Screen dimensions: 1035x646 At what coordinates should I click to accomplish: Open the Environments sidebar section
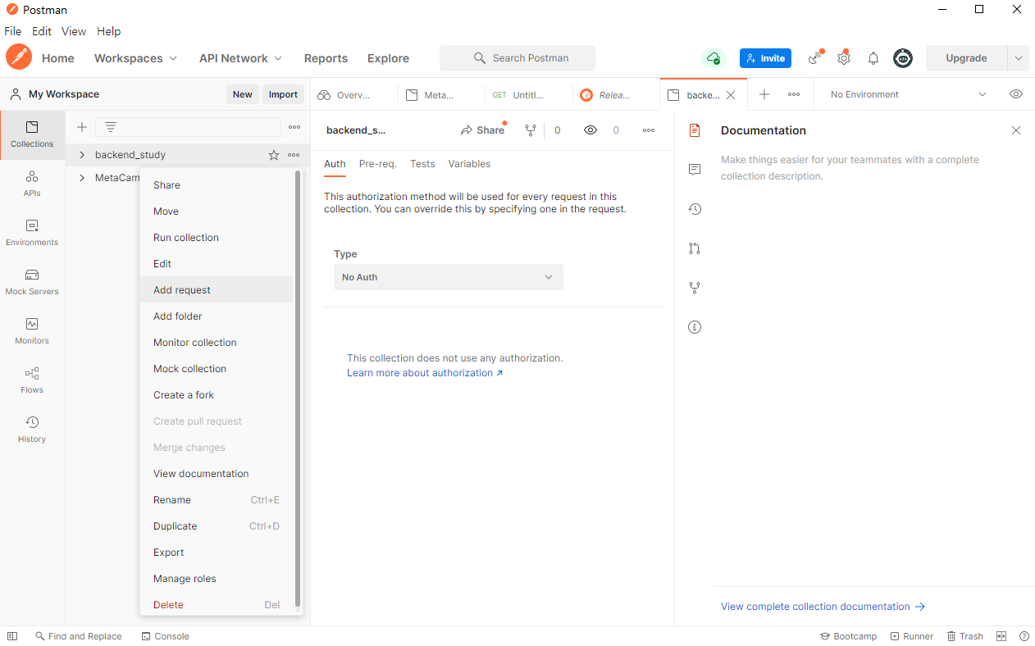pyautogui.click(x=32, y=233)
